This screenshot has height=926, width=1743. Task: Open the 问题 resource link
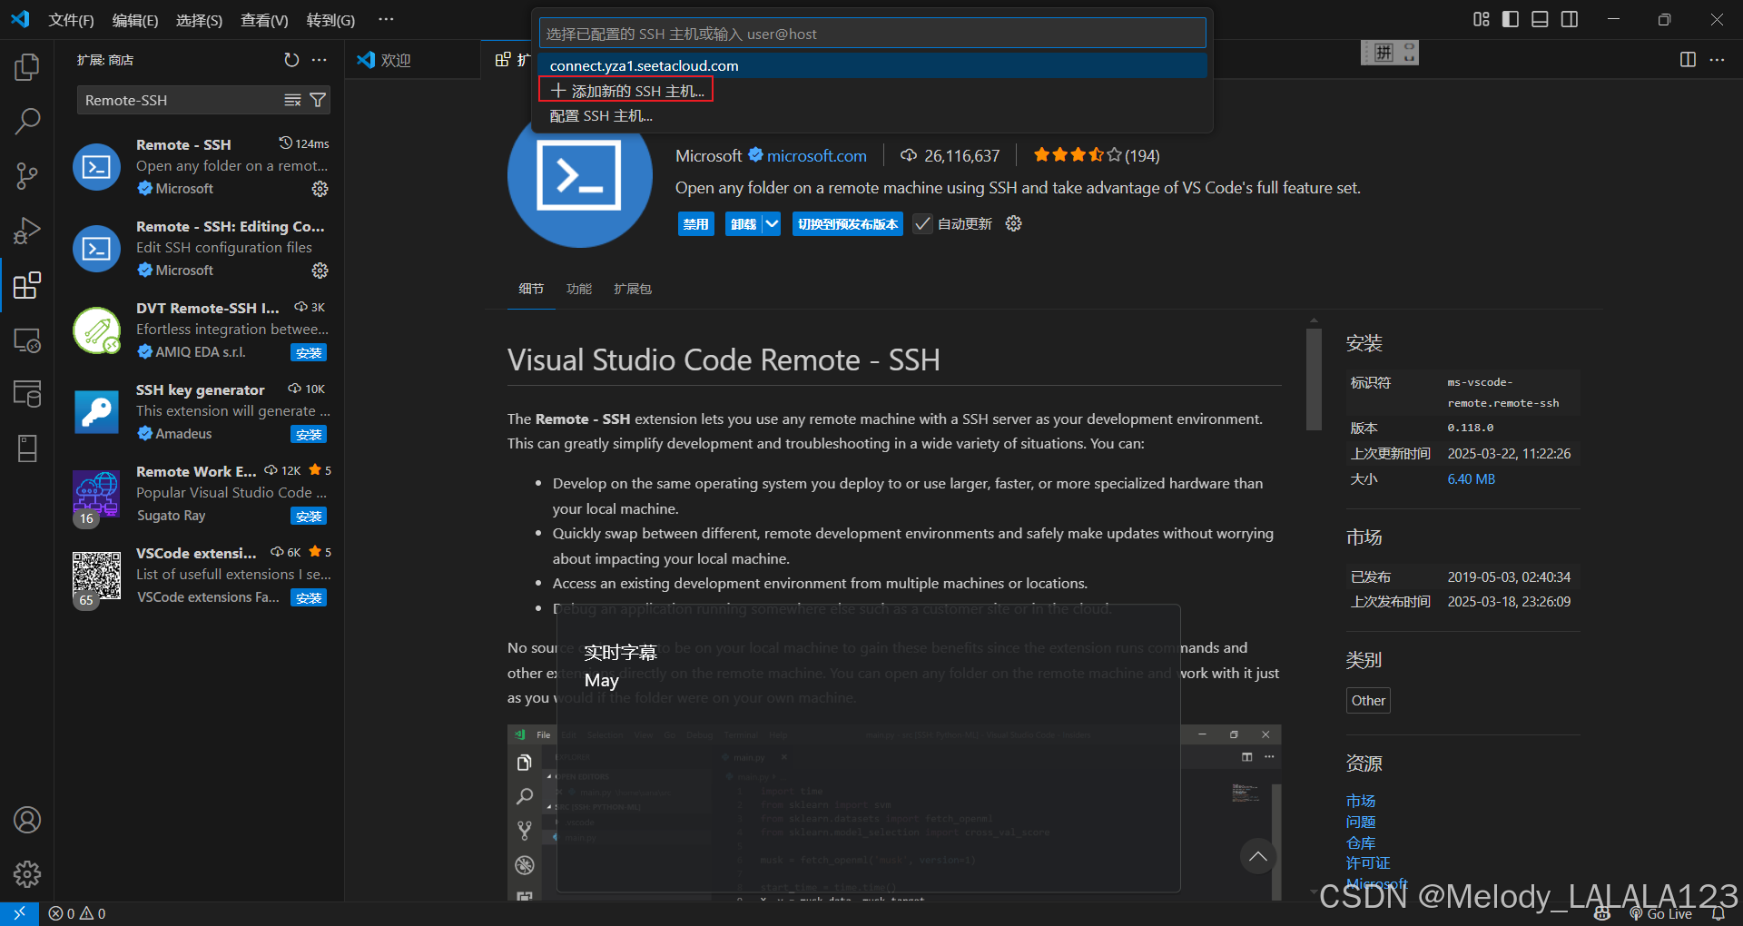click(x=1360, y=822)
